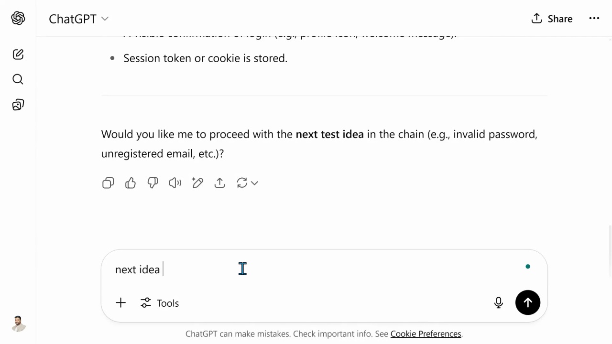Open the ChatGPT logo home icon
The height and width of the screenshot is (344, 612).
pyautogui.click(x=18, y=18)
